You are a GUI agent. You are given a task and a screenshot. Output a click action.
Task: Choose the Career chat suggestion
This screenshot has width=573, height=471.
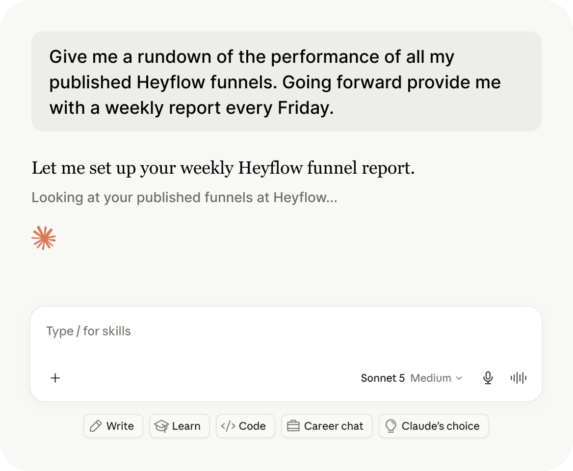[x=327, y=426]
